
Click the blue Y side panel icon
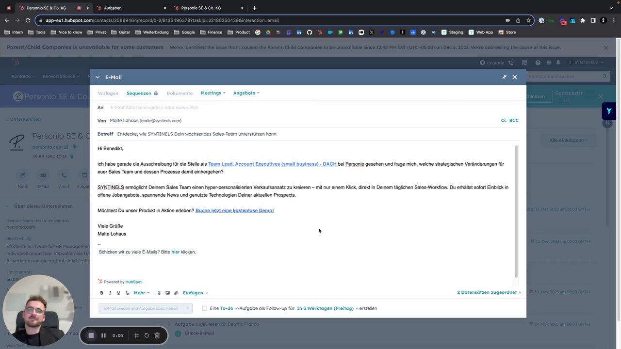(609, 111)
